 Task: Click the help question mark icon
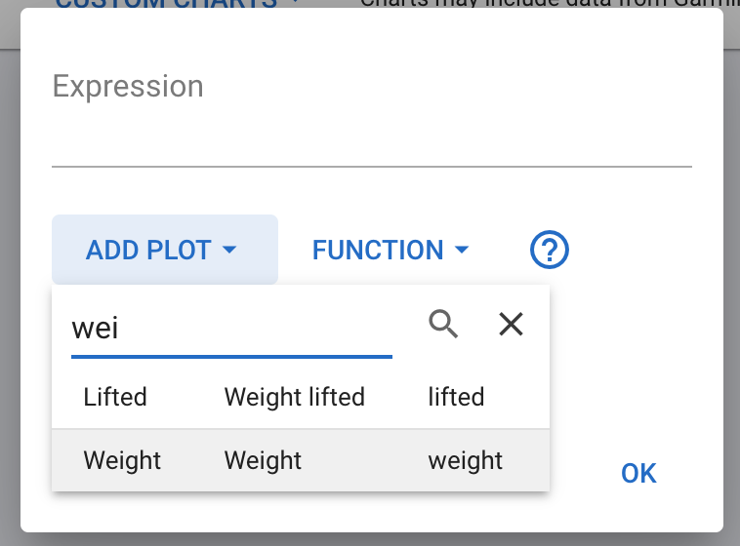550,251
